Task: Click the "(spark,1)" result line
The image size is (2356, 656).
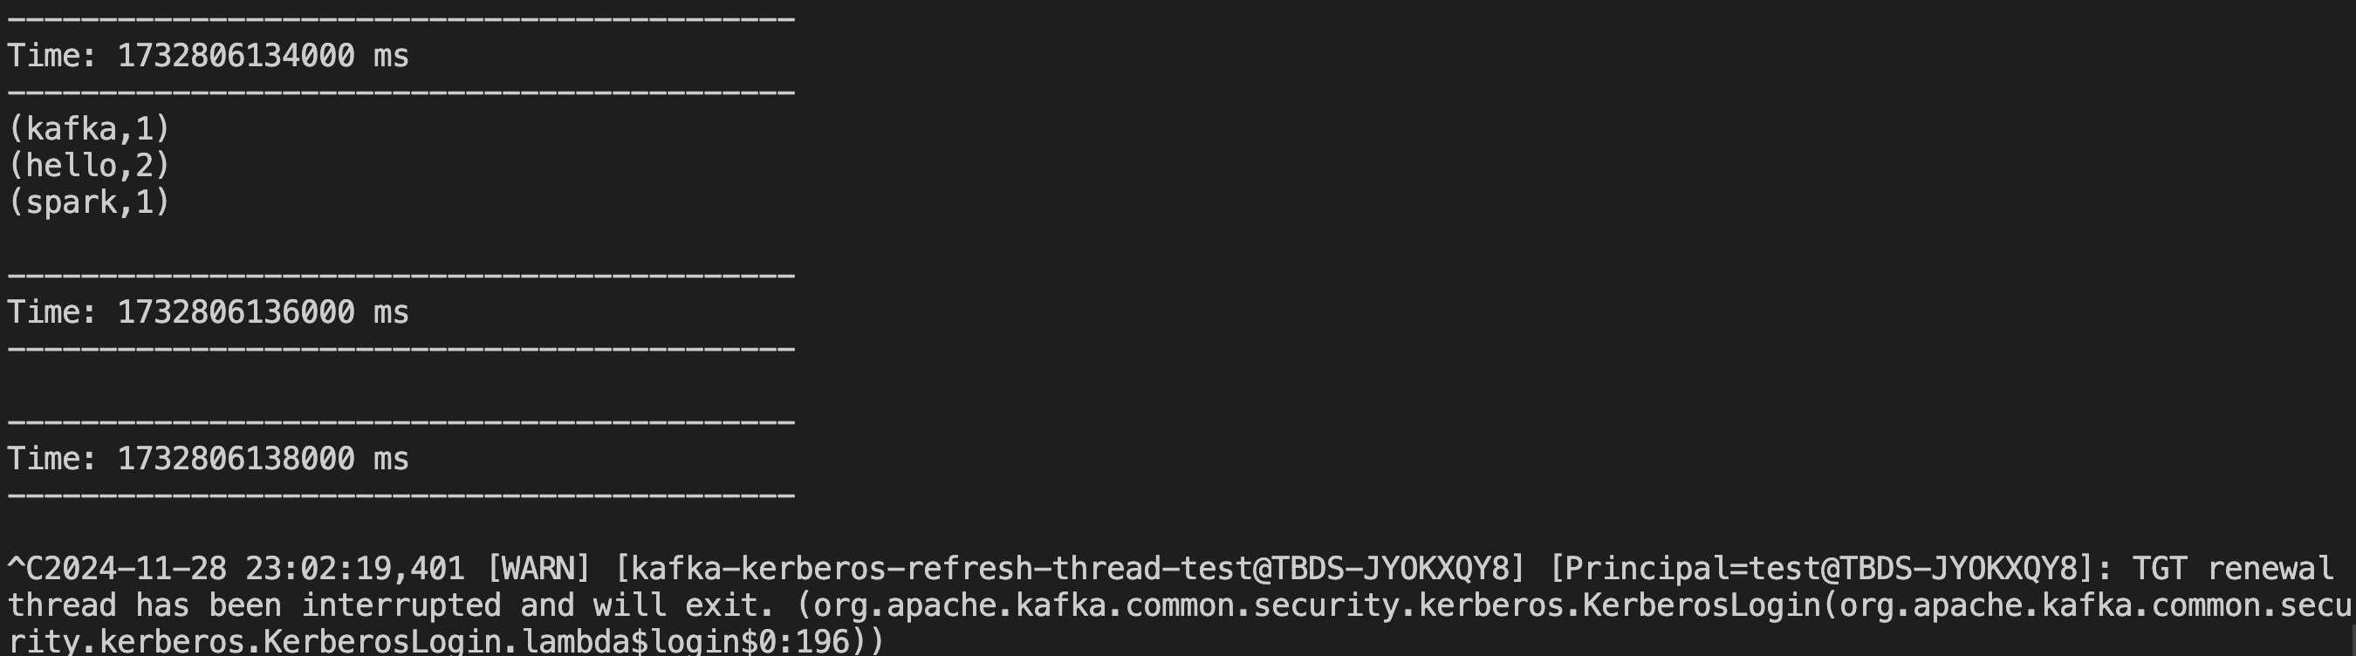Action: pyautogui.click(x=89, y=202)
